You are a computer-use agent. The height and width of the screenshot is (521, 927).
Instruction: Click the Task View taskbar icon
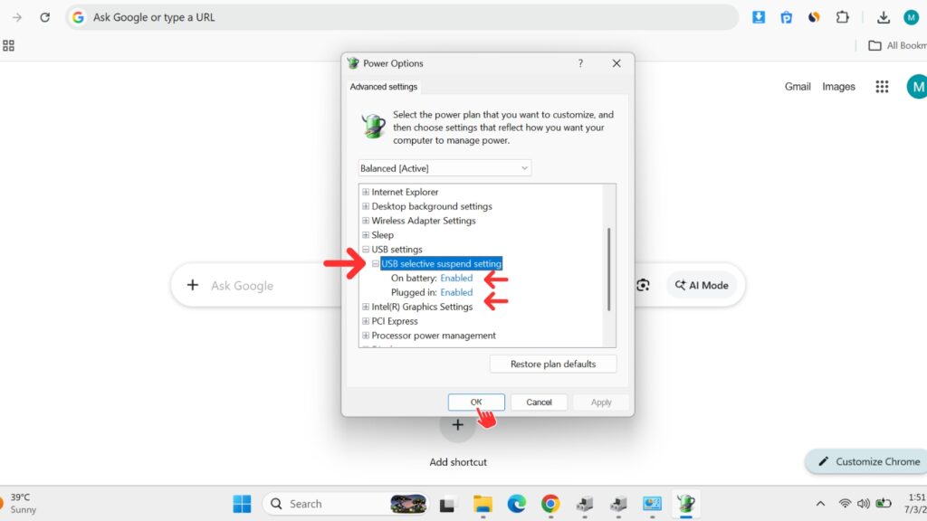coord(447,504)
